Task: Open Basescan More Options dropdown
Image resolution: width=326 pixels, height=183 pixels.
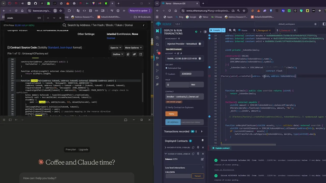Action: point(133,48)
